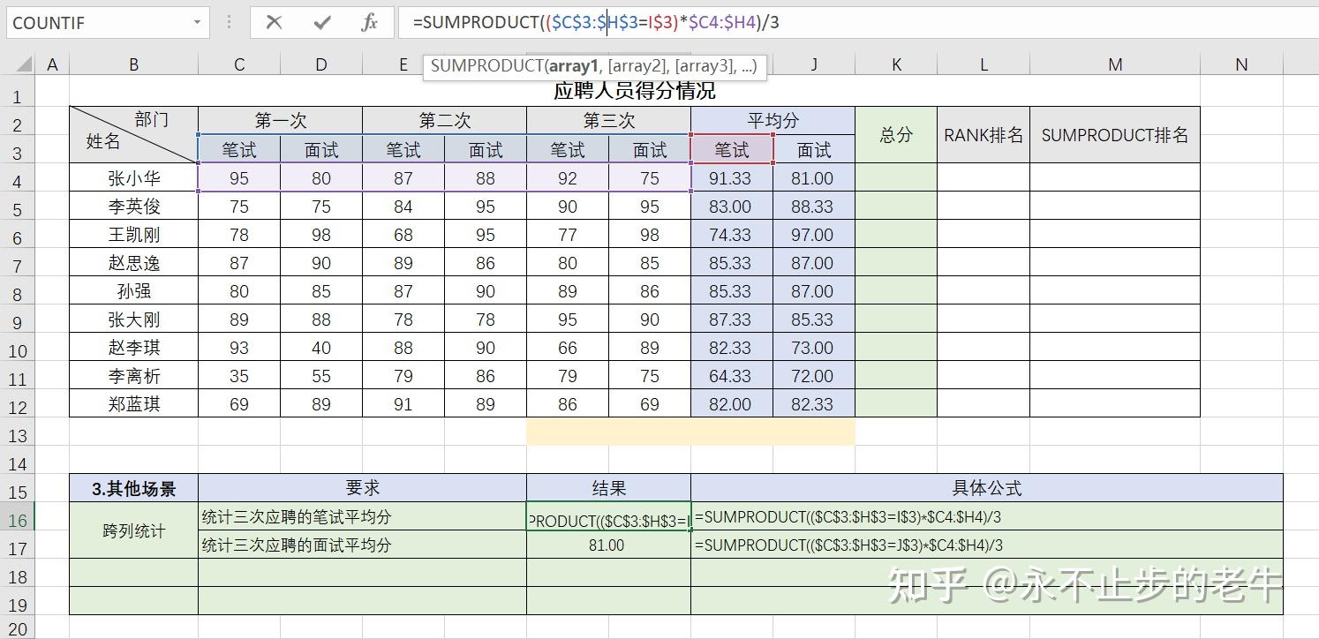Screen dimensions: 1319x639
Task: Click average cell 82.00
Action: 731,404
